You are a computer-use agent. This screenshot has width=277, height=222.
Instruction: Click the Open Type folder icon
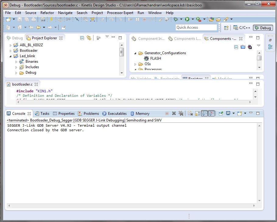point(212,19)
